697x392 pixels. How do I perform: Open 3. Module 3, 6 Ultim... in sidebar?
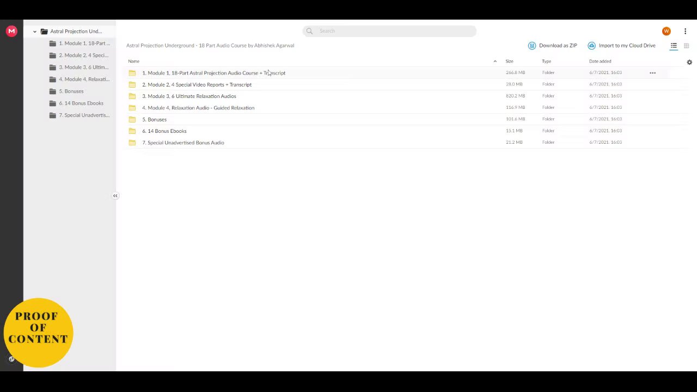tap(84, 68)
